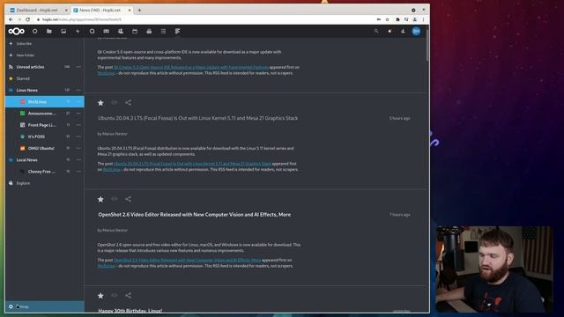Open Ubuntu 20.04.3 LTS article title

(197, 118)
